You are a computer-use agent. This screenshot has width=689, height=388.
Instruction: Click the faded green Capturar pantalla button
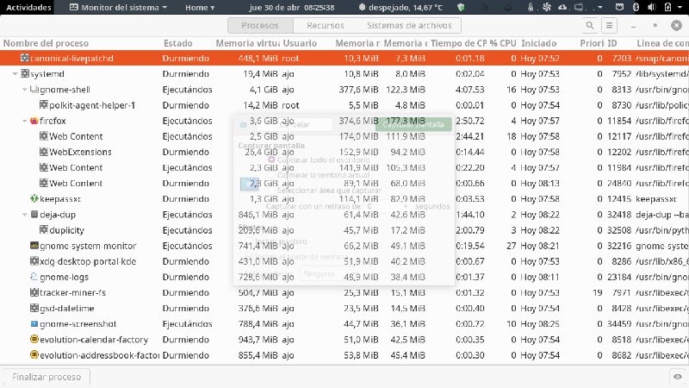tap(413, 124)
